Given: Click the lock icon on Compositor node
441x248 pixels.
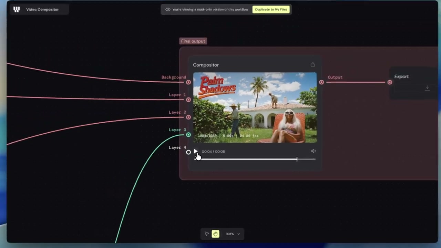Looking at the screenshot, I should (313, 64).
